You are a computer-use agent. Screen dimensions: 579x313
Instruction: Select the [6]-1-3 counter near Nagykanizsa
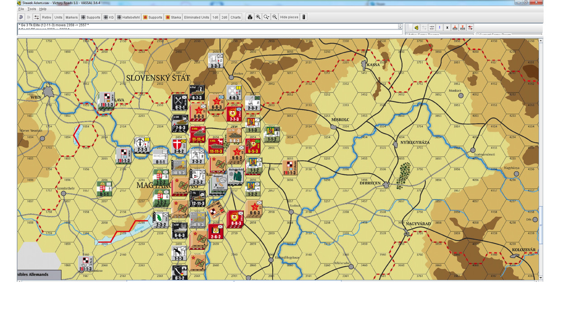tap(86, 264)
